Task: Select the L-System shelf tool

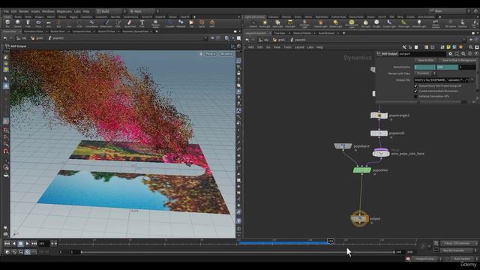Action: (169, 23)
